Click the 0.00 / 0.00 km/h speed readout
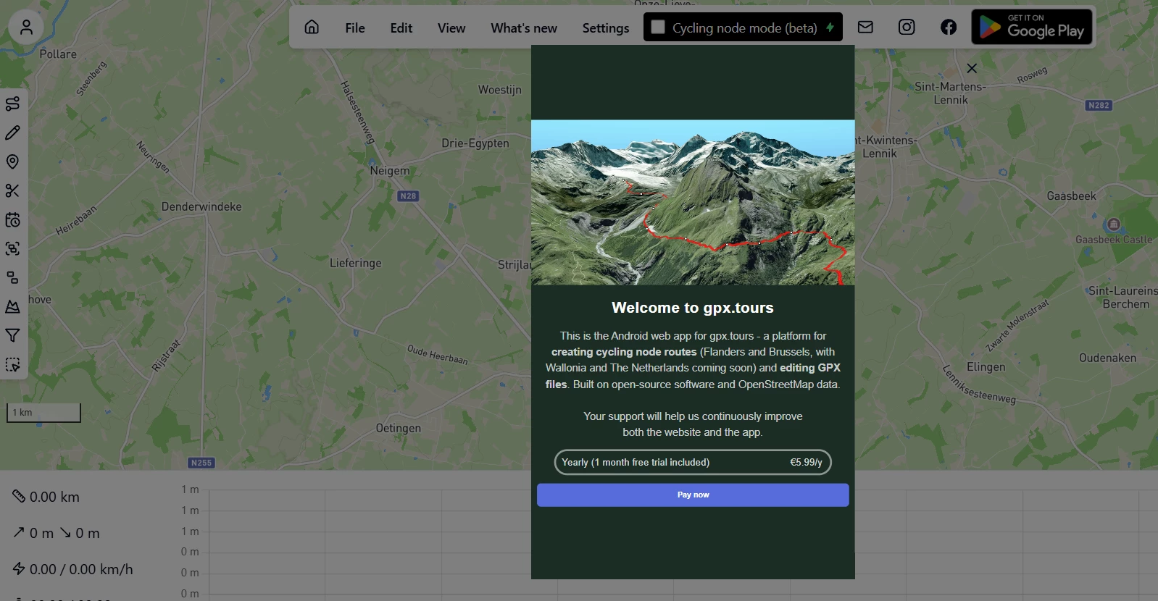The height and width of the screenshot is (601, 1158). tap(73, 569)
